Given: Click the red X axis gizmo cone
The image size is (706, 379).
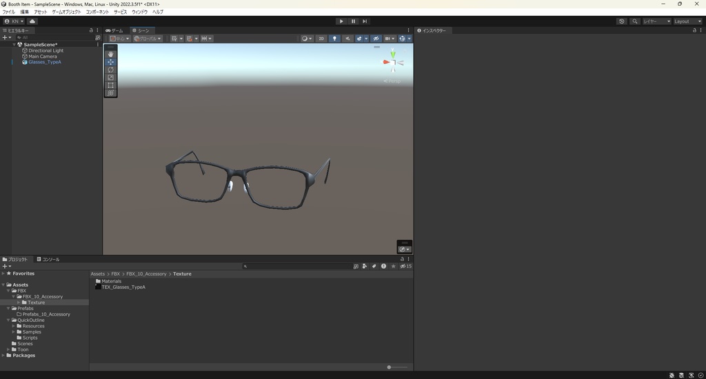Looking at the screenshot, I should 386,62.
